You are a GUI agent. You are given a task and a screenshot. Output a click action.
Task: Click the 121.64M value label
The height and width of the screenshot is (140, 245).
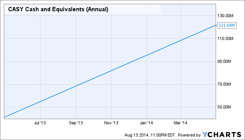tap(227, 26)
